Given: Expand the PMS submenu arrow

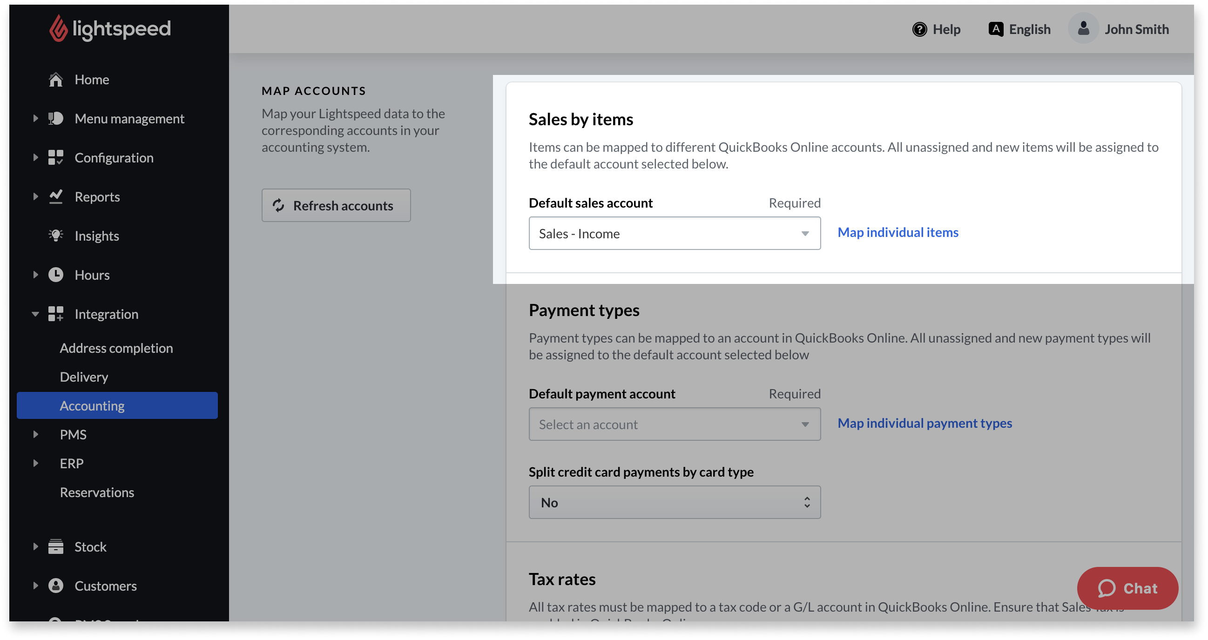Looking at the screenshot, I should coord(35,434).
